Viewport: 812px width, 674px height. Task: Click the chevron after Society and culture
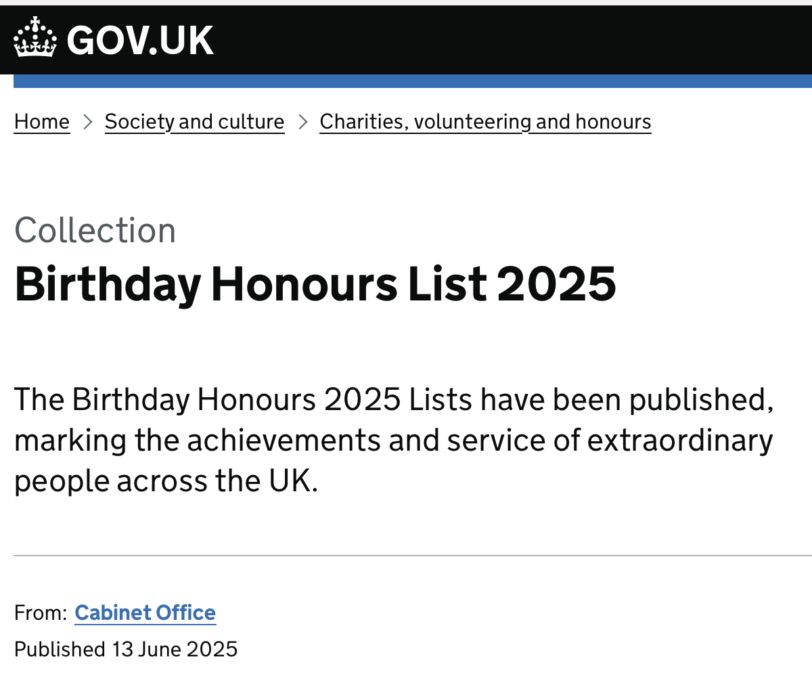pyautogui.click(x=302, y=122)
